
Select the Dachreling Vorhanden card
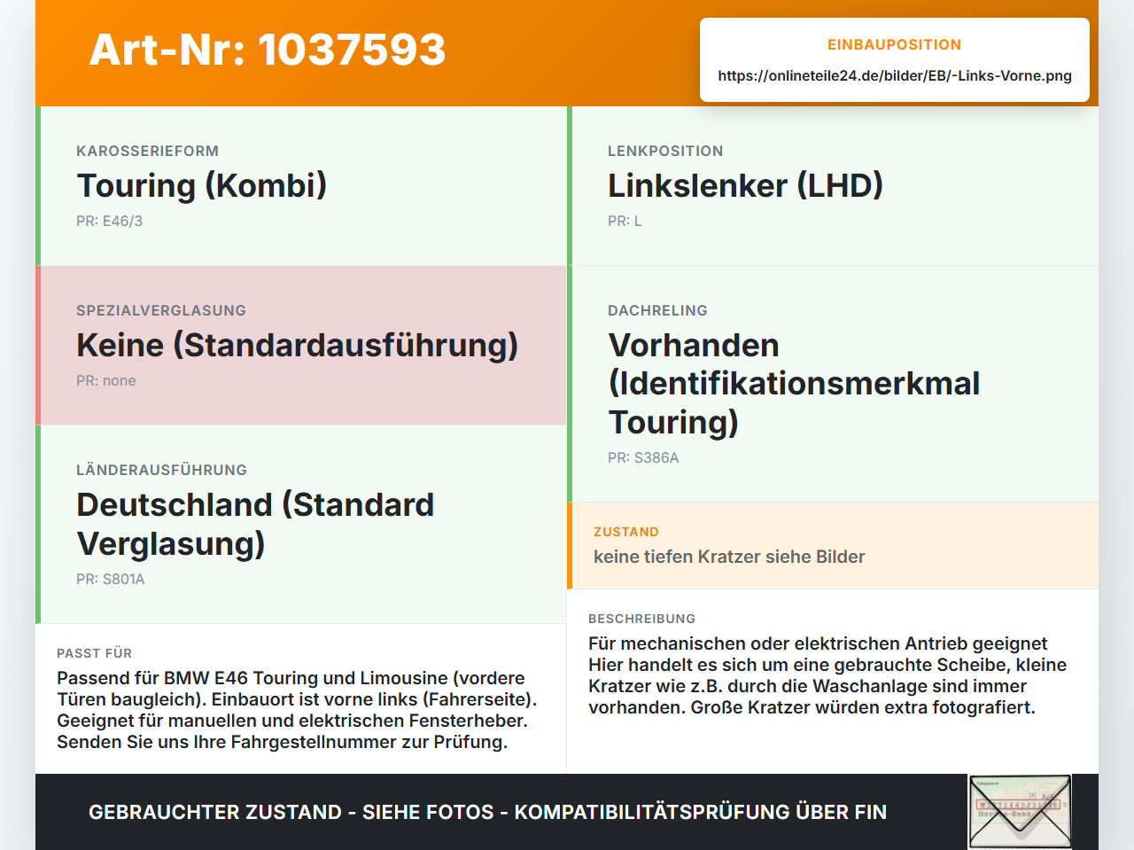[x=833, y=384]
